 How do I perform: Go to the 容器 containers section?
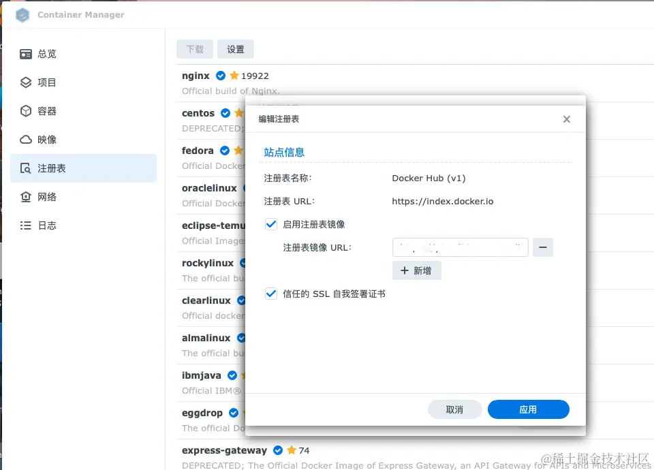tap(83, 111)
